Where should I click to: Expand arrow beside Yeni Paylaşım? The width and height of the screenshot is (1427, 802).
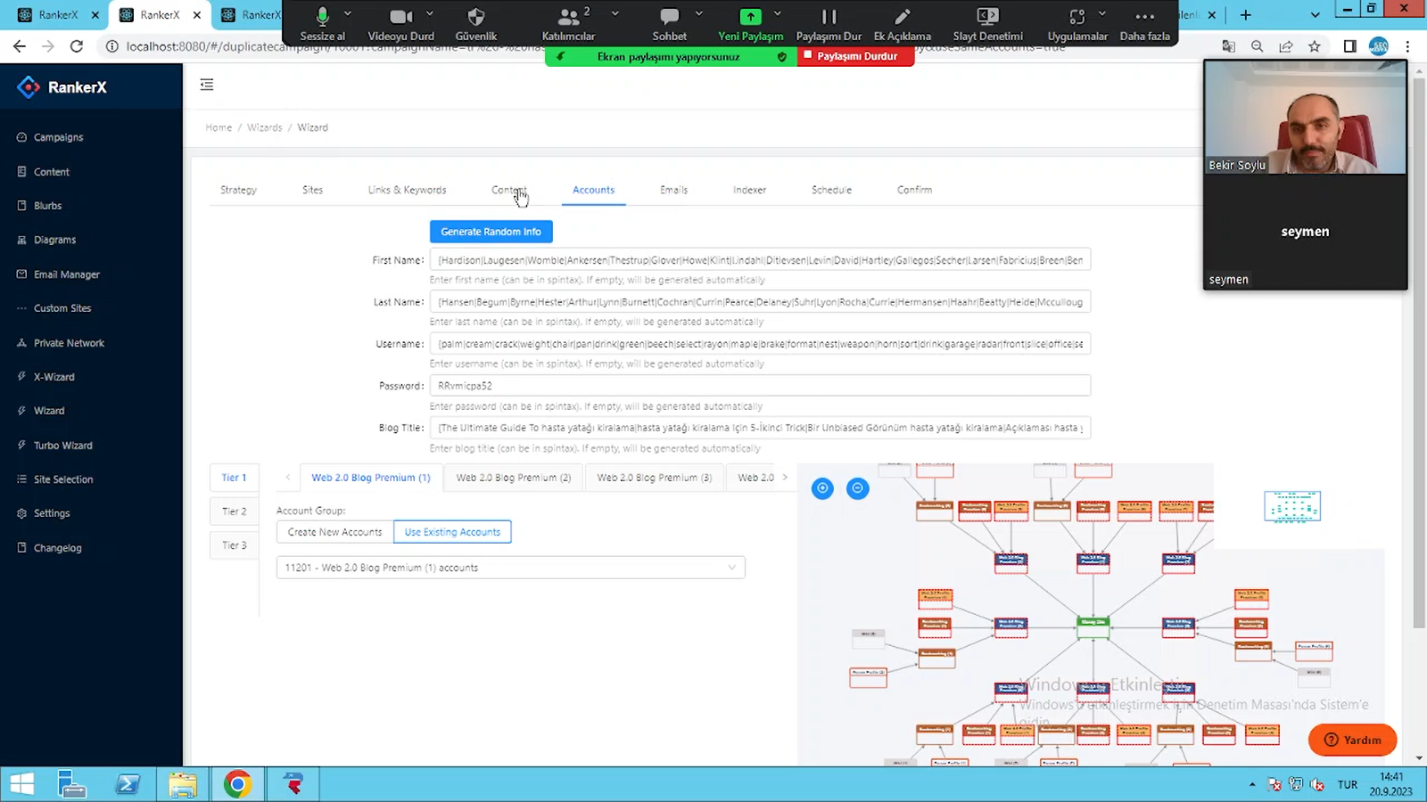coord(778,14)
